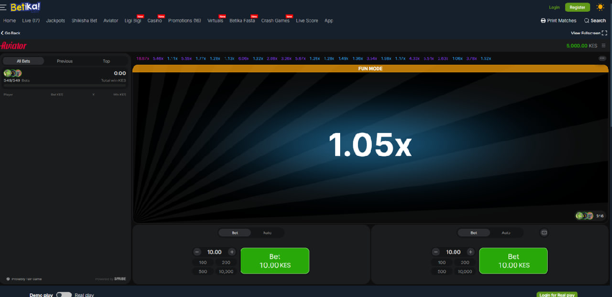Viewport: 612px width, 297px height.
Task: Click the player avatars beside 316
Action: [x=584, y=216]
